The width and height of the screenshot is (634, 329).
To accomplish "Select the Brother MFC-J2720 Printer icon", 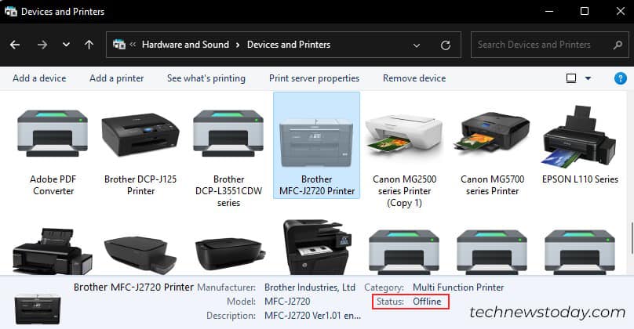I will (316, 143).
